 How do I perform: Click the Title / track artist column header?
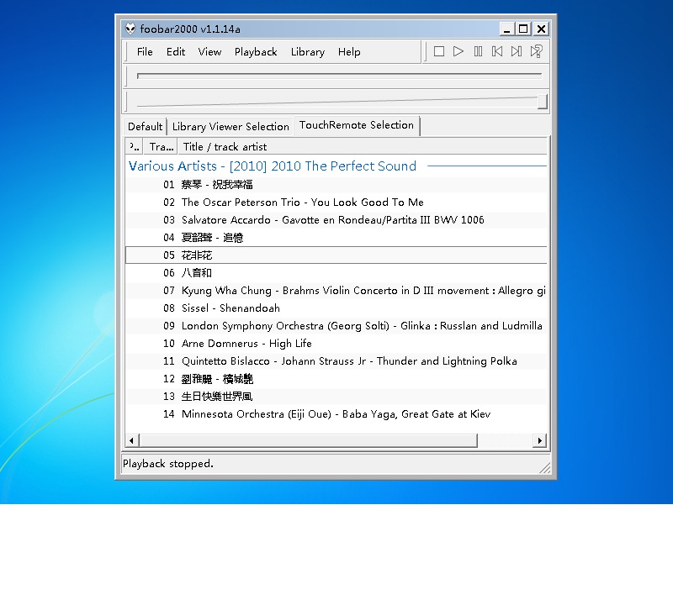coord(363,147)
